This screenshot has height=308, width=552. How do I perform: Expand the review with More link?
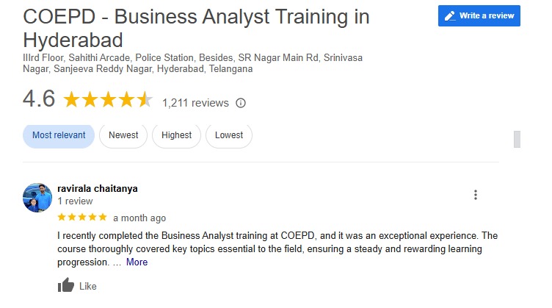(x=137, y=262)
